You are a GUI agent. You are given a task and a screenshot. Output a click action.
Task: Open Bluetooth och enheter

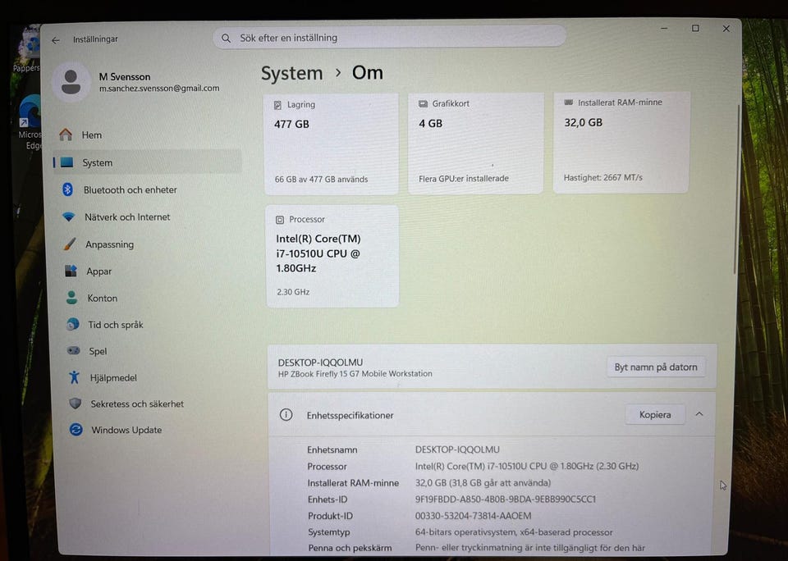149,189
